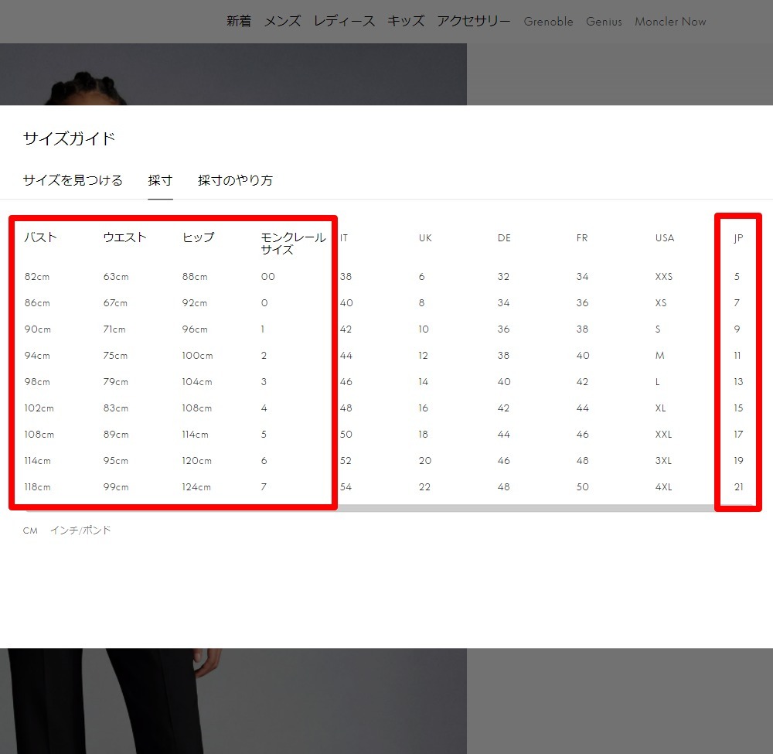Click the 88cm hip value

(195, 277)
